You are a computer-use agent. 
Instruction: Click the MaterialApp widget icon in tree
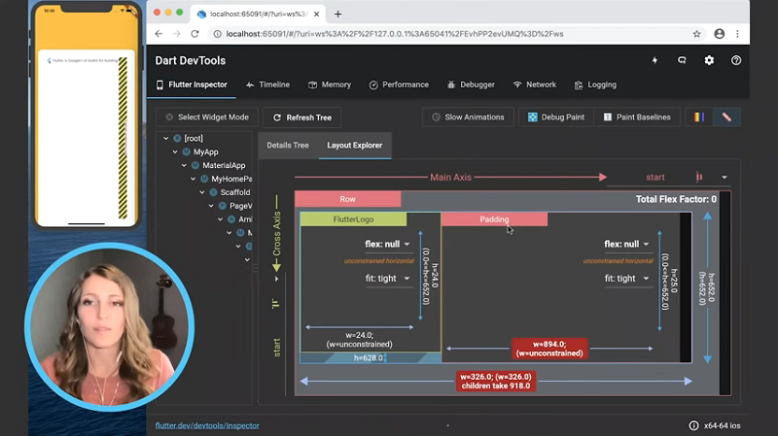(195, 165)
